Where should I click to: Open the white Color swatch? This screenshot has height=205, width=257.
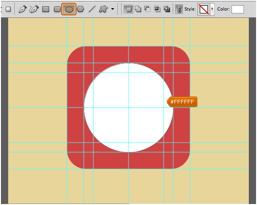coord(238,9)
